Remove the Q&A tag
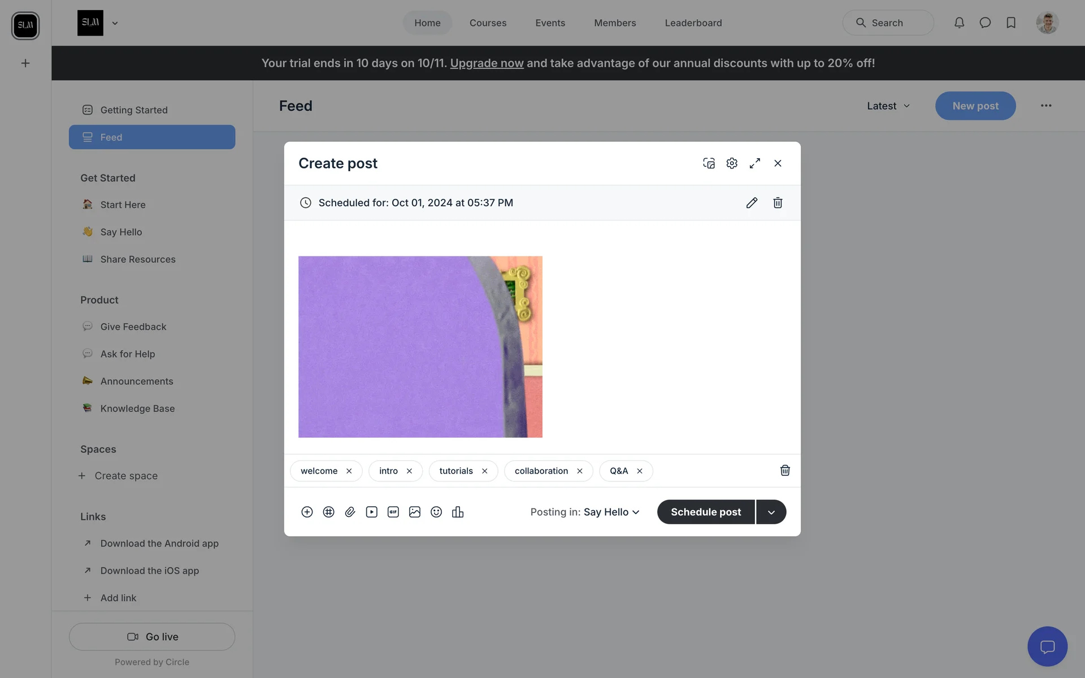 click(x=640, y=471)
